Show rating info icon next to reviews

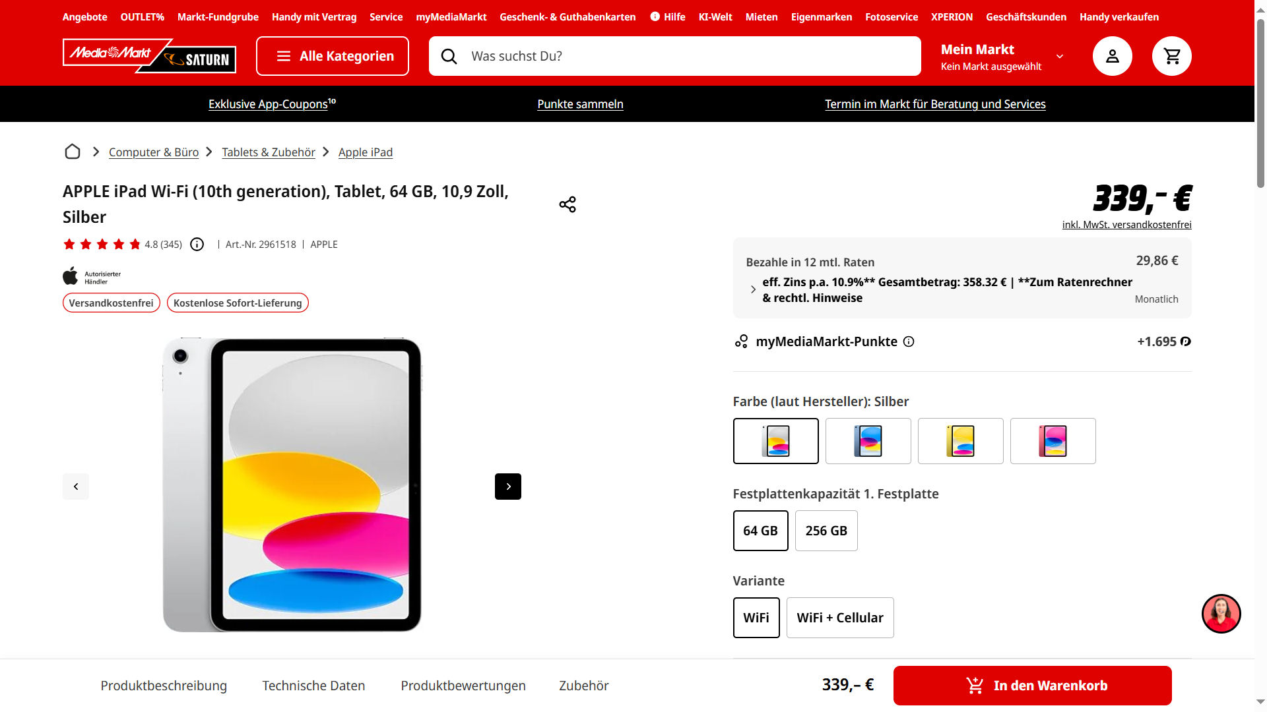[197, 245]
